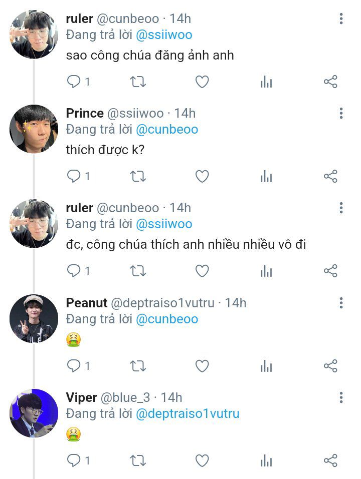The width and height of the screenshot is (361, 479).
Task: Share Peanut's emoji tweet
Action: click(x=330, y=366)
